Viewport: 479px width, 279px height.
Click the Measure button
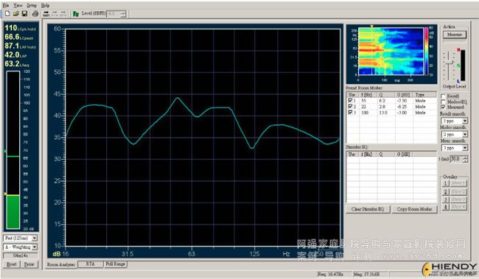(455, 35)
